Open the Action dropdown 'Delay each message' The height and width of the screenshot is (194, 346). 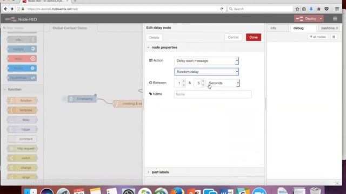(x=207, y=61)
